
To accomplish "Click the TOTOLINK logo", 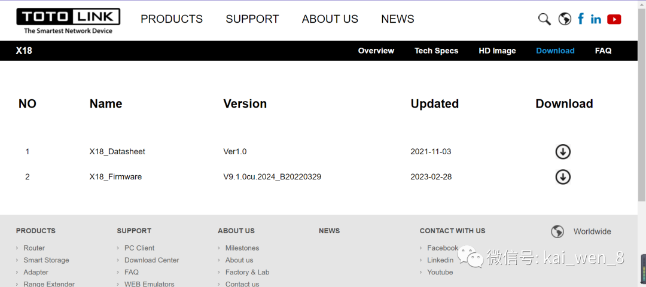I will click(68, 21).
